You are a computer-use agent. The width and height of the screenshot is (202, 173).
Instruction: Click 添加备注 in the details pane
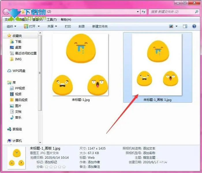94,167
